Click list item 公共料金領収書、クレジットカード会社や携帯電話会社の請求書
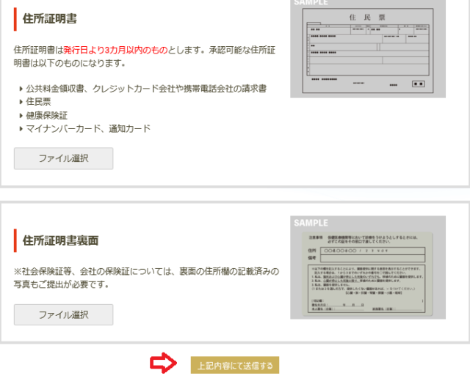 (x=146, y=89)
